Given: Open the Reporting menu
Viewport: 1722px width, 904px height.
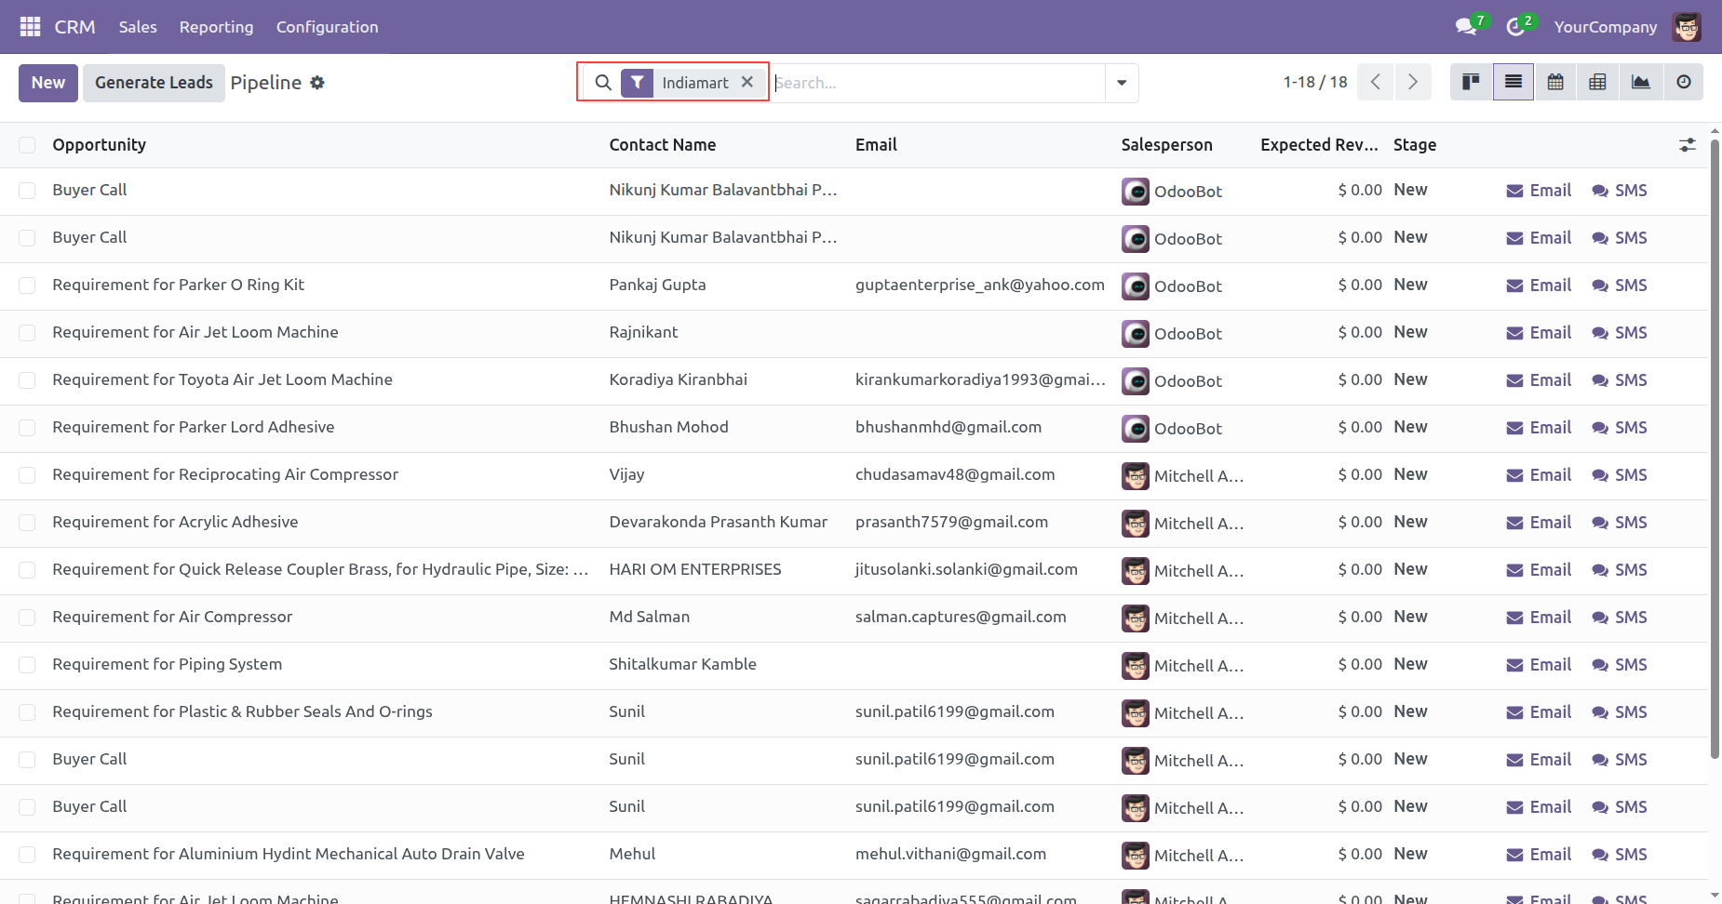Looking at the screenshot, I should click(216, 27).
